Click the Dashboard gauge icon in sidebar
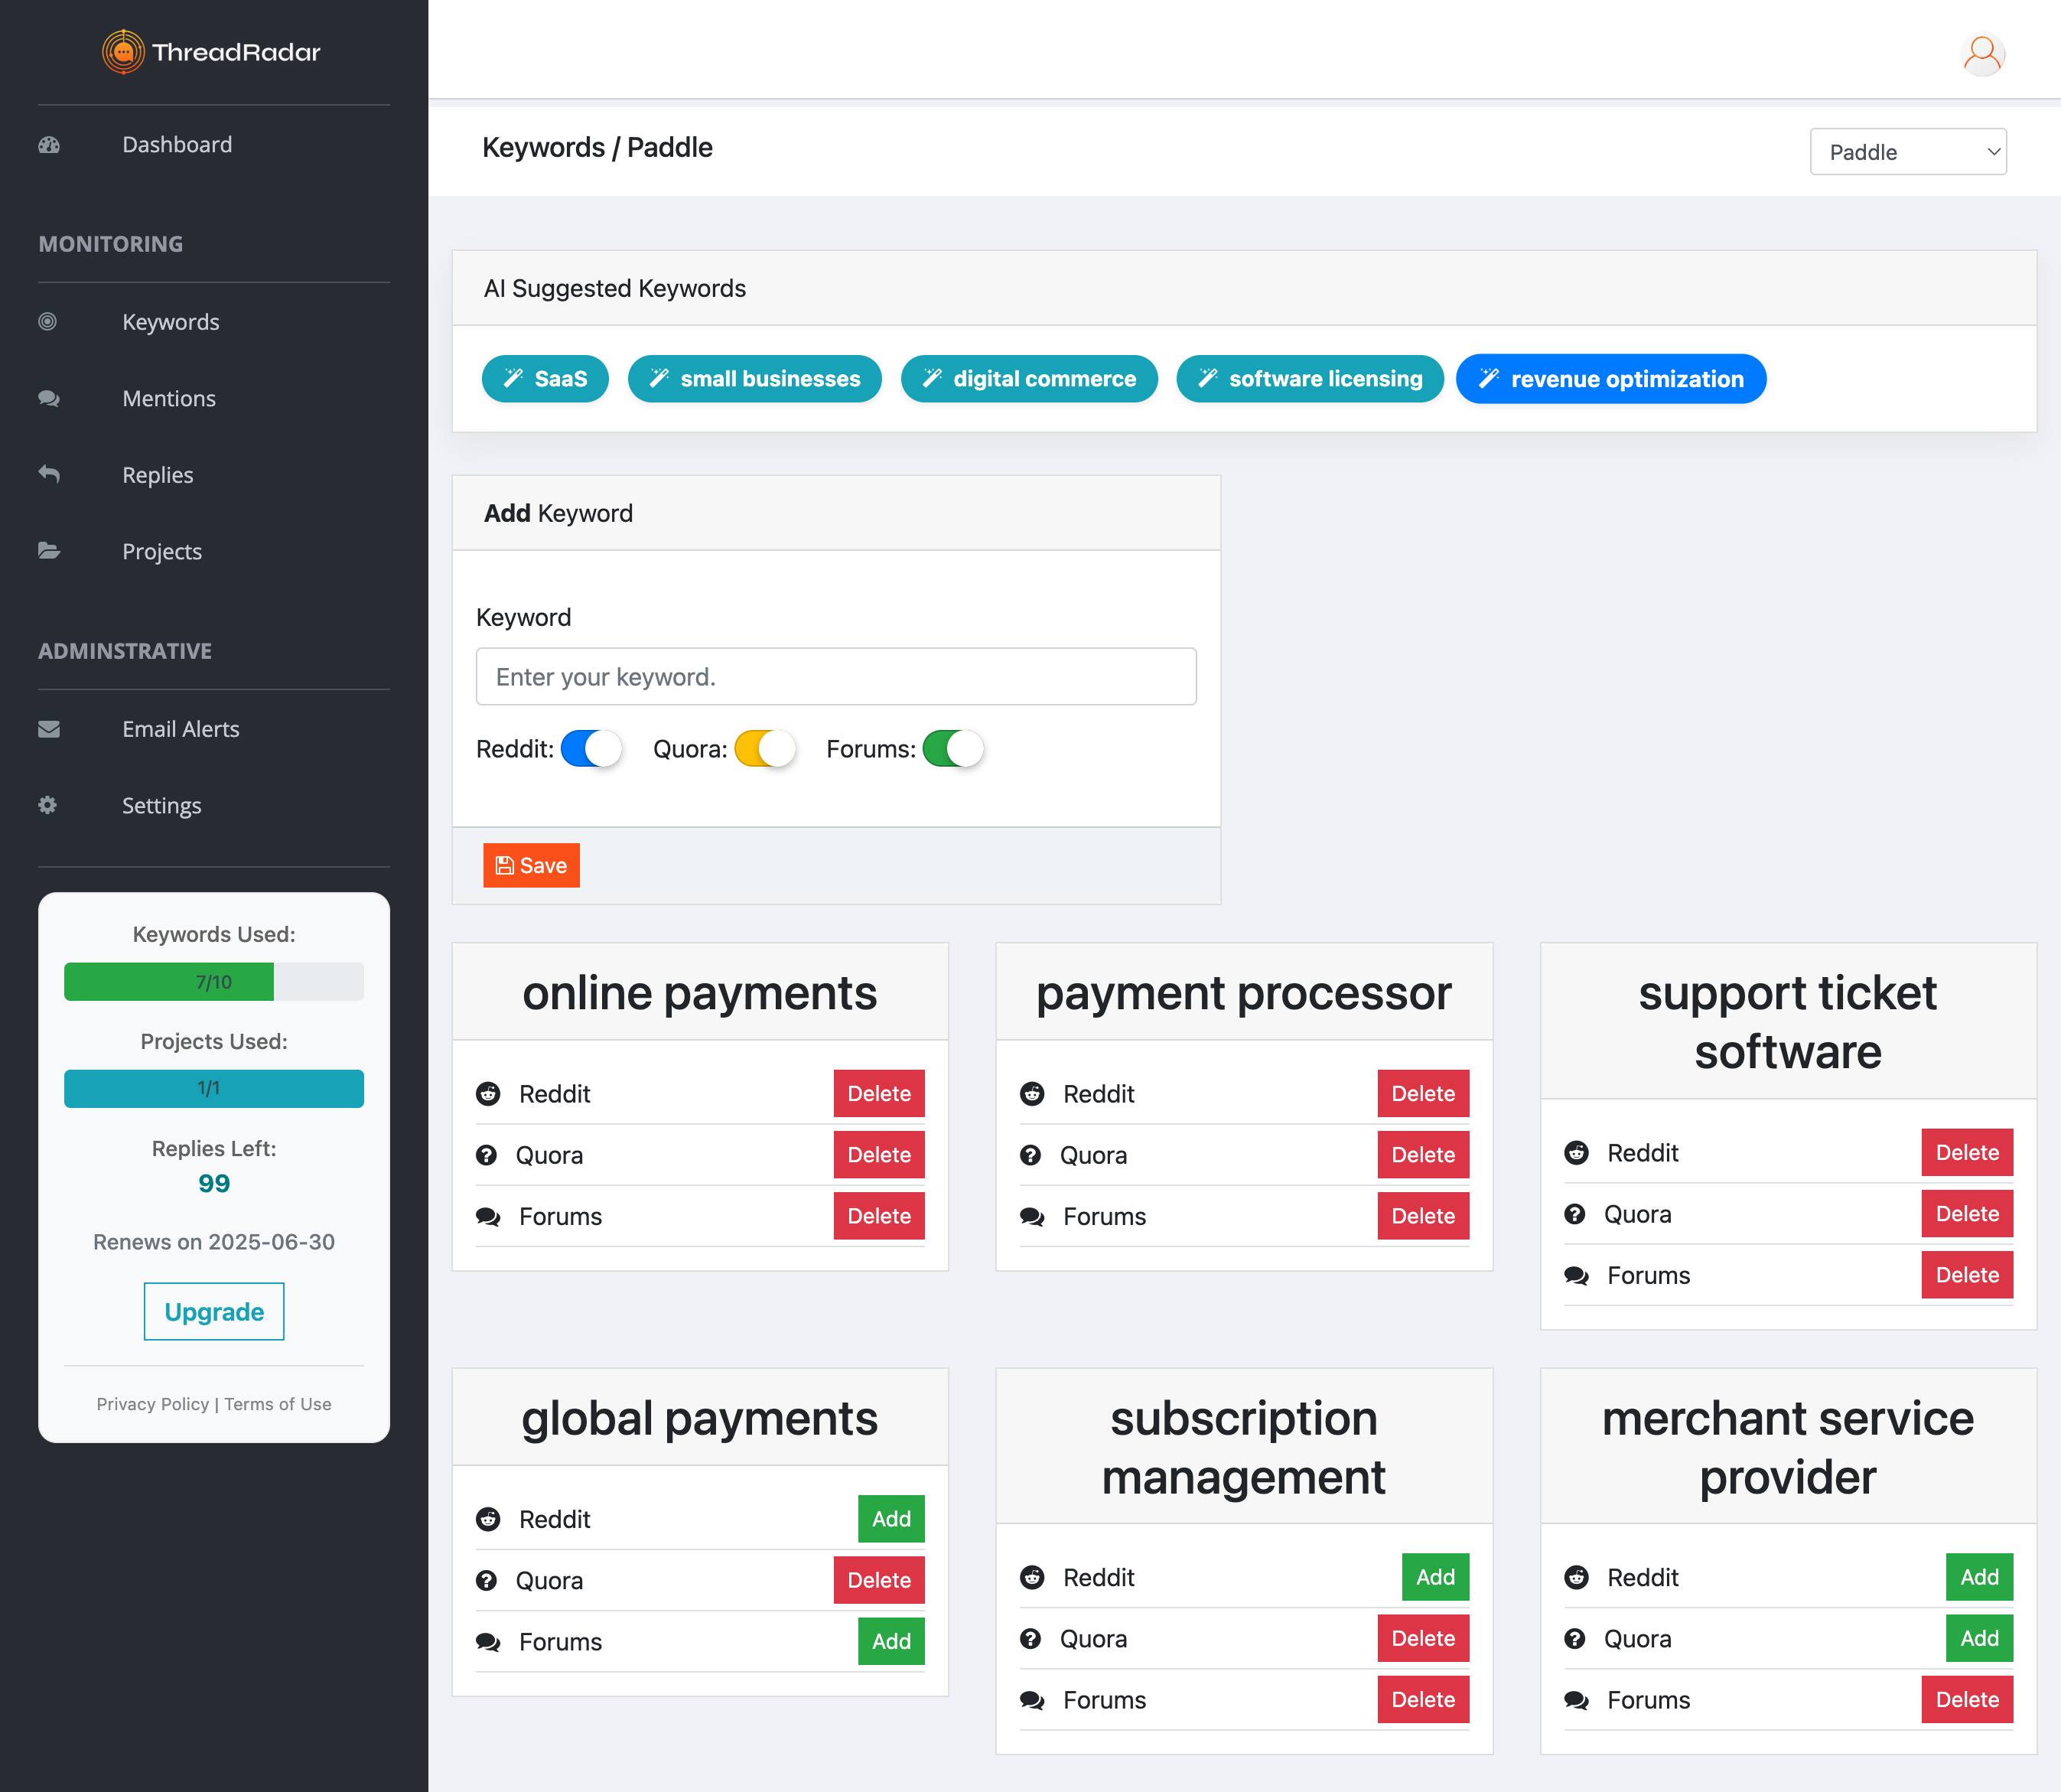 49,145
